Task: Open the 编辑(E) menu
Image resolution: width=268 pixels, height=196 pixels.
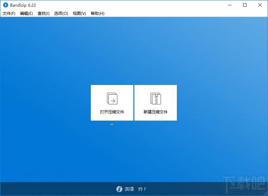Action: coord(26,14)
